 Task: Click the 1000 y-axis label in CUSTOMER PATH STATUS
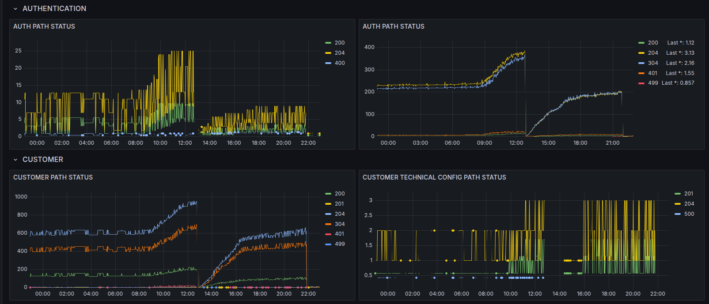21,197
